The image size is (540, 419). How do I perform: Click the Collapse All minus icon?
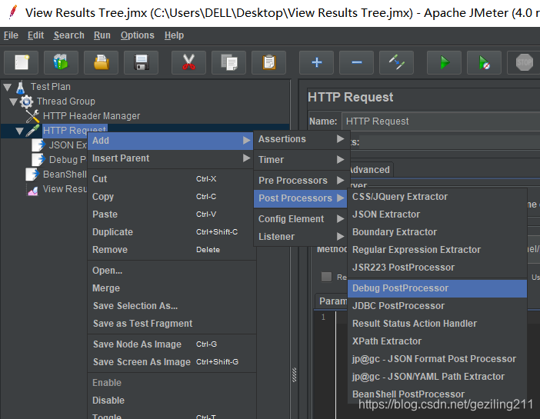(x=356, y=63)
